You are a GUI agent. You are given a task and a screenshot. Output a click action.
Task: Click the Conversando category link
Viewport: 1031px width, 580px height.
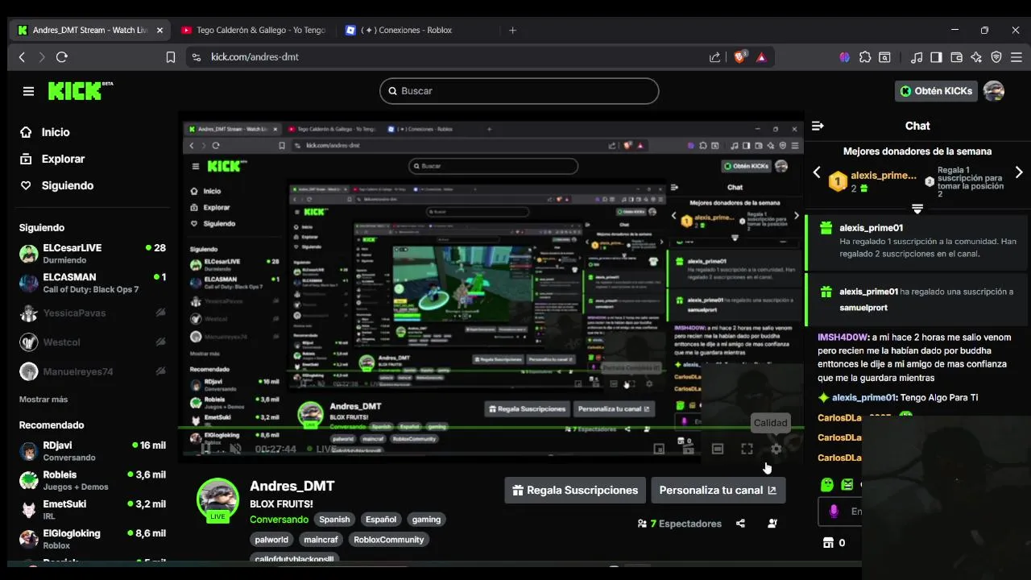pos(279,520)
